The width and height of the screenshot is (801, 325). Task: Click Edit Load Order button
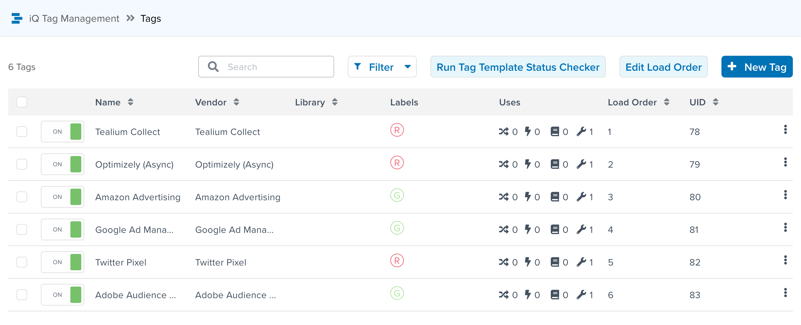pos(663,67)
